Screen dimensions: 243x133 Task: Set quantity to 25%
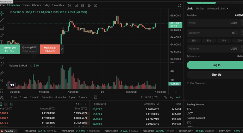(194, 41)
